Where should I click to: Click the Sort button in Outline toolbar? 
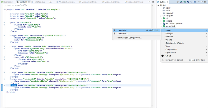181,2
